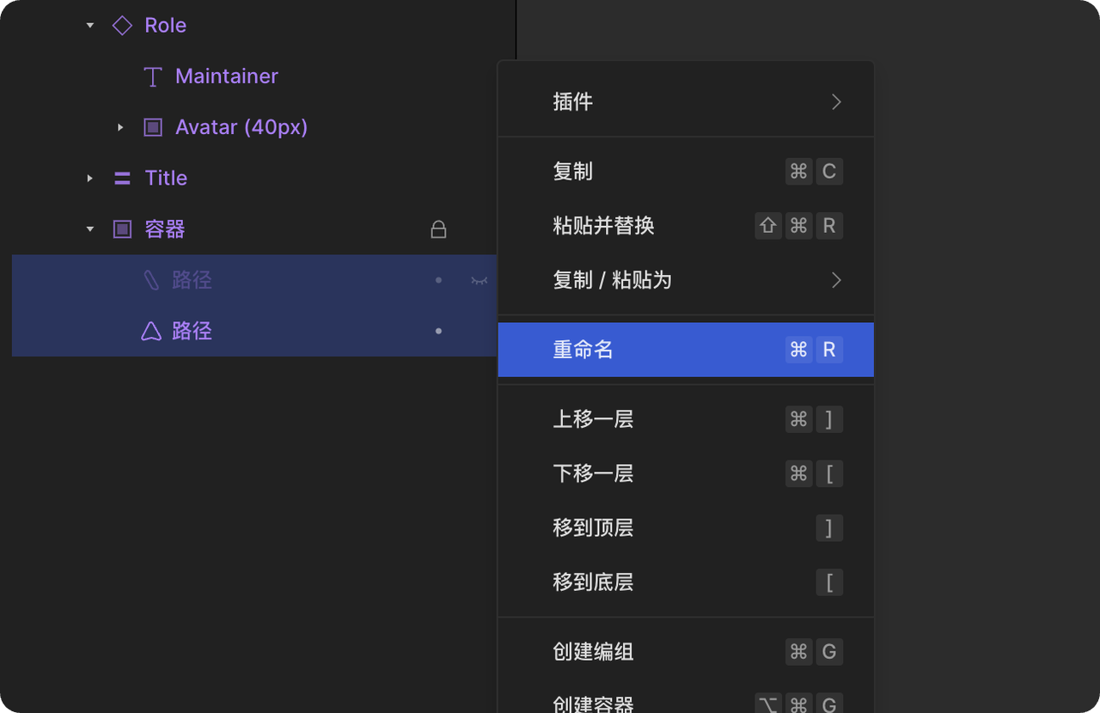This screenshot has height=713, width=1100.
Task: Choose 创建编组 from the context menu
Action: point(686,651)
